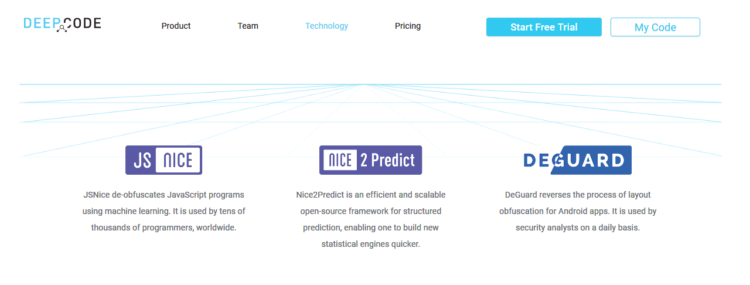Click the DeepCode logo in the header
This screenshot has height=285, width=750.
[x=62, y=23]
